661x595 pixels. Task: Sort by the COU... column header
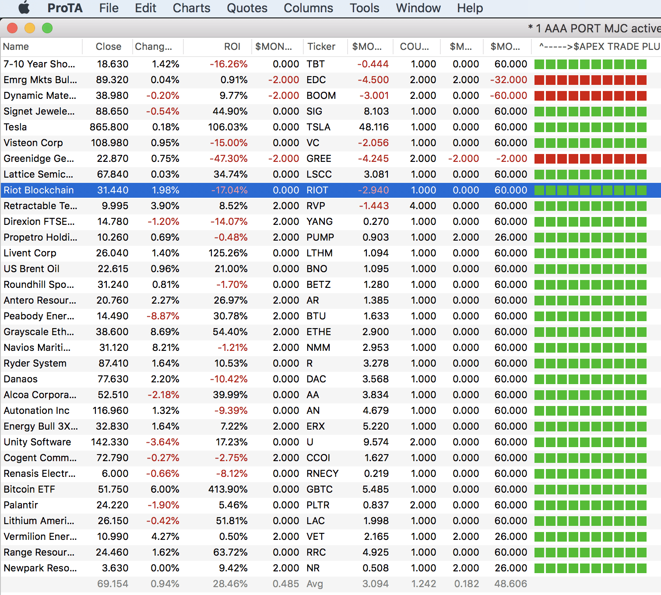tap(416, 47)
